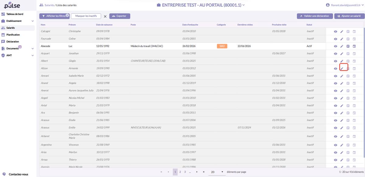365x177 pixels.
Task: Open the calendar icon for Angeli's row
Action: [354, 98]
